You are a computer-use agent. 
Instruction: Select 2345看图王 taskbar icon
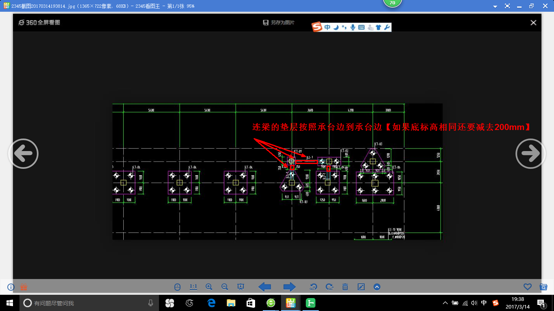point(290,303)
